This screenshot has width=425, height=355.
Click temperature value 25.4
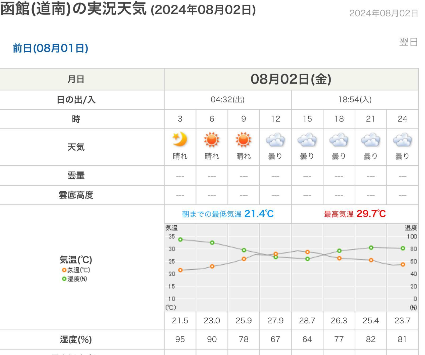[x=371, y=321]
